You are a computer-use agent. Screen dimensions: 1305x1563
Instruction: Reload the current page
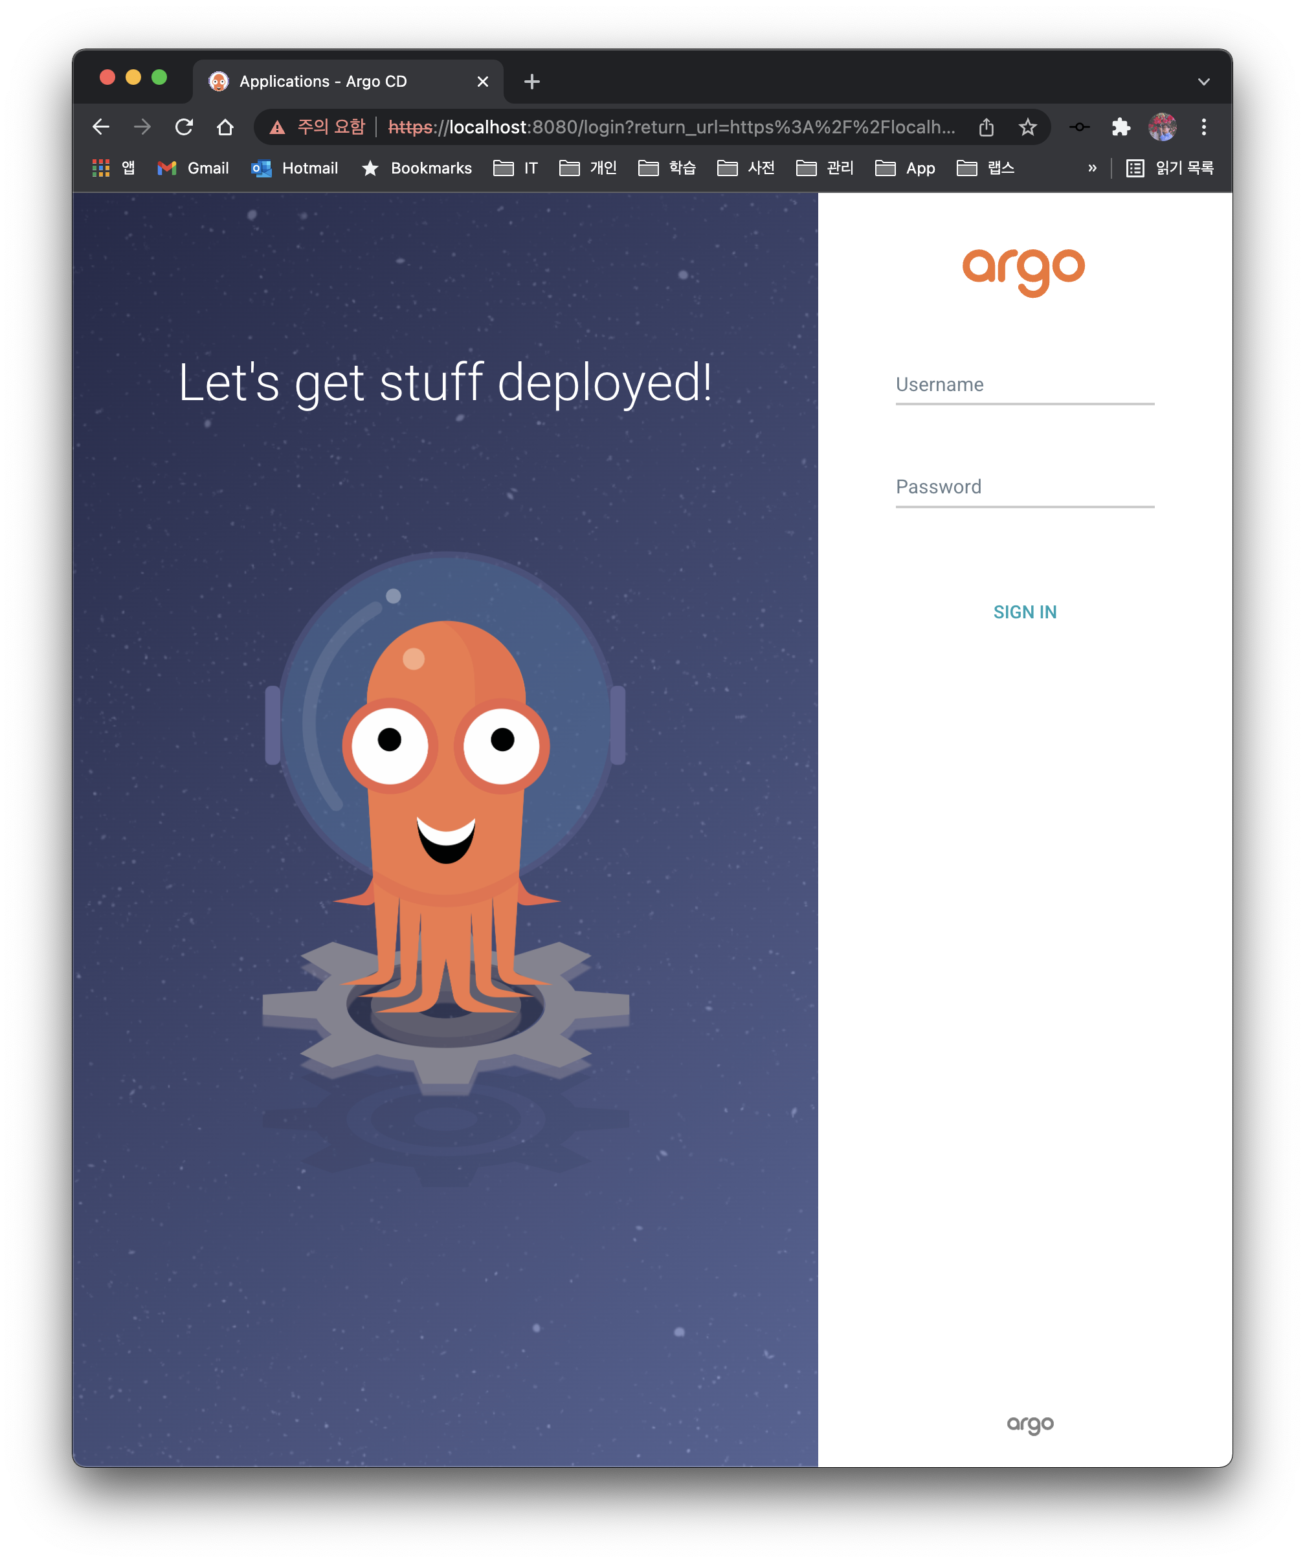coord(184,126)
